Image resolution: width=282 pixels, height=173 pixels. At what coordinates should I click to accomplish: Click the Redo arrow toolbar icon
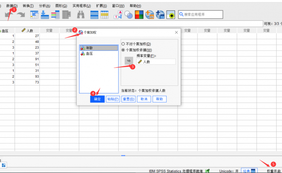21,15
